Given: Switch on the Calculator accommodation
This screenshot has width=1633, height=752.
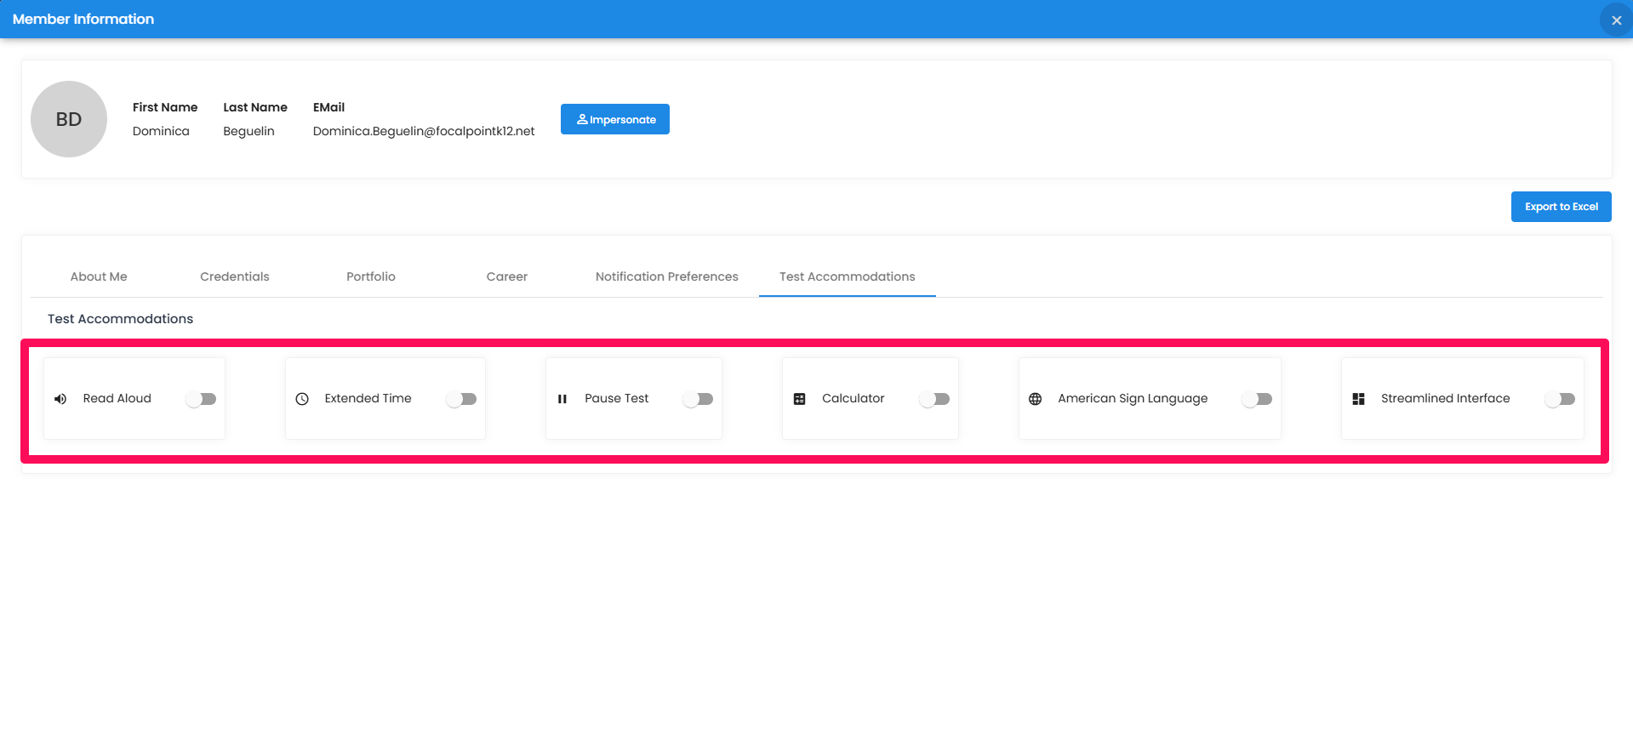Looking at the screenshot, I should [x=935, y=399].
